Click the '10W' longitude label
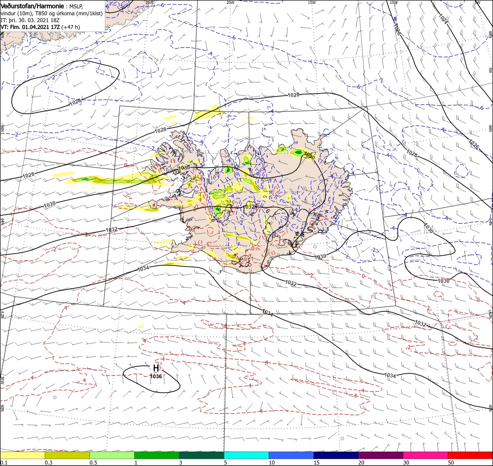 (x=393, y=2)
